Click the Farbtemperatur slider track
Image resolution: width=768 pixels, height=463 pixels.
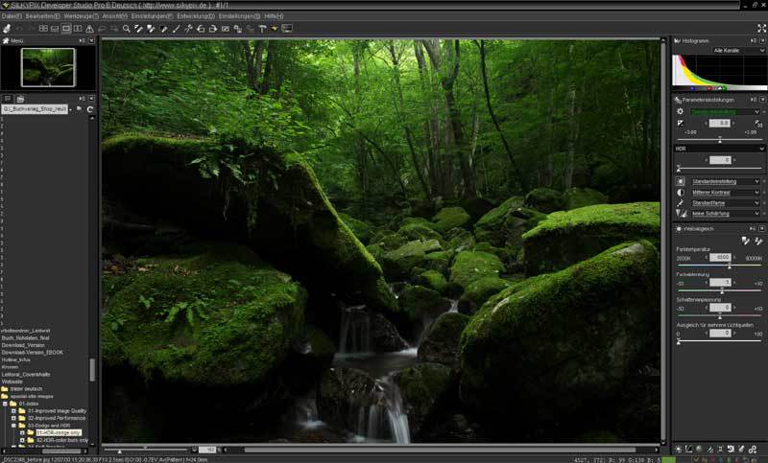pos(719,266)
